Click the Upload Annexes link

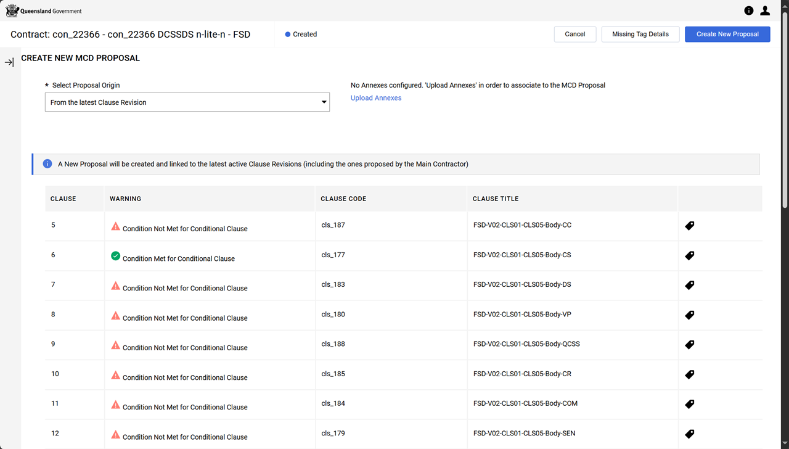coord(376,98)
